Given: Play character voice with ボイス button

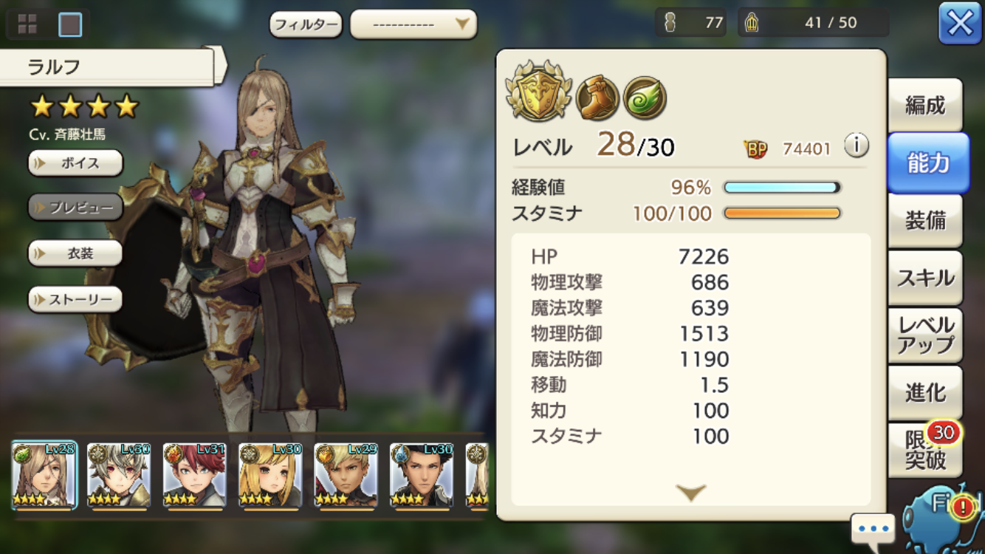Looking at the screenshot, I should pos(75,163).
